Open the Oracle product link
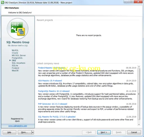144x137 pixels. pos(15,53)
